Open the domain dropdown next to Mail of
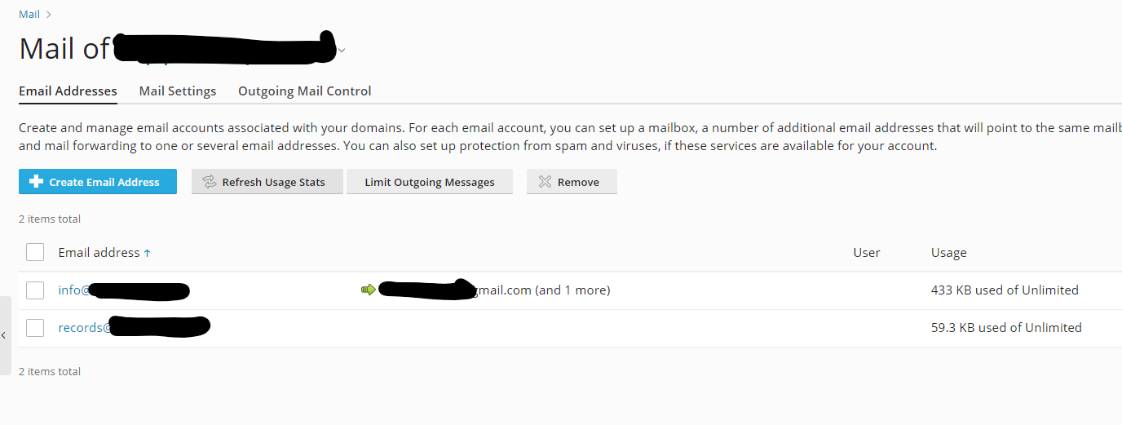Viewport: 1122px width, 425px height. (x=342, y=51)
